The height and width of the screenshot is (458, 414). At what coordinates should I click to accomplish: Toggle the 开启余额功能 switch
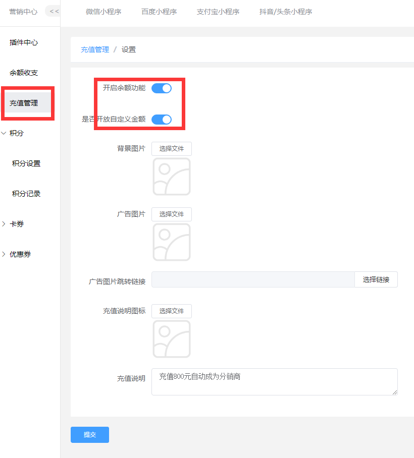point(162,88)
